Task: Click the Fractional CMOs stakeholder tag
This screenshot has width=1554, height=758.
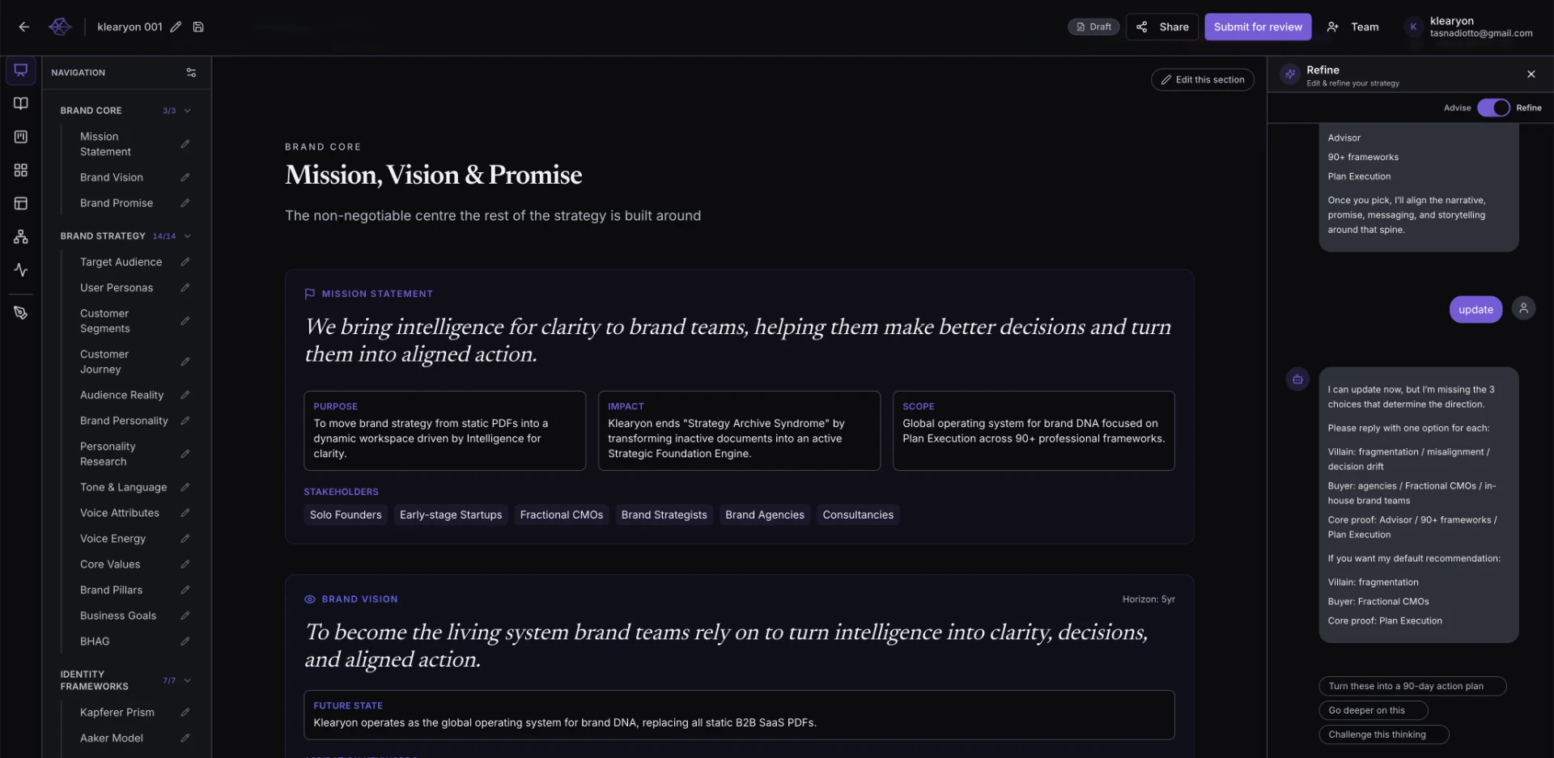Action: pos(562,515)
